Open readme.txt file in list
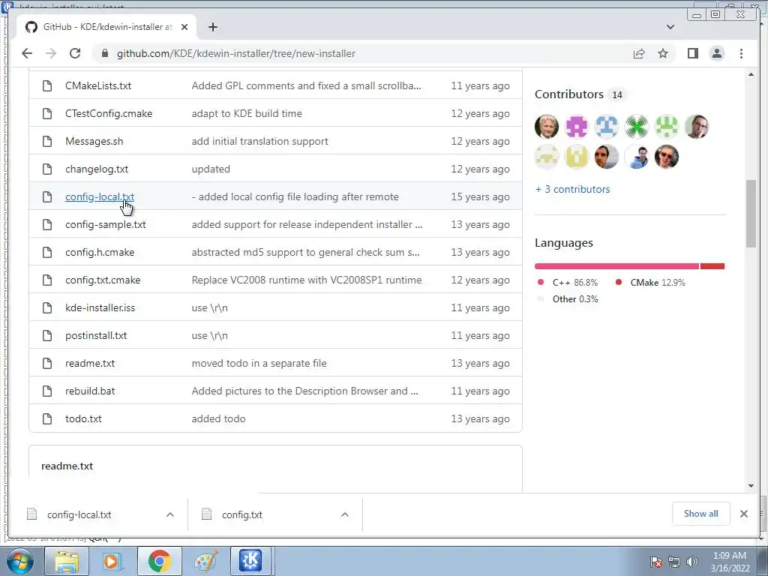Viewport: 768px width, 576px height. tap(90, 364)
